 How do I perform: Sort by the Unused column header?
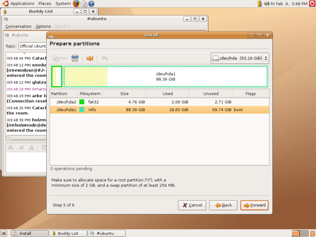211,94
